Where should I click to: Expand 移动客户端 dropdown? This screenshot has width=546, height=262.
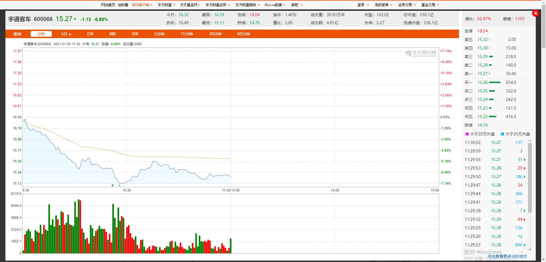pos(142,5)
